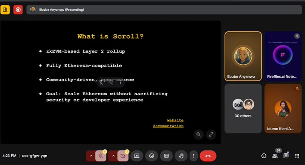Click the website link on the slide
This screenshot has width=305, height=165.
pos(175,120)
